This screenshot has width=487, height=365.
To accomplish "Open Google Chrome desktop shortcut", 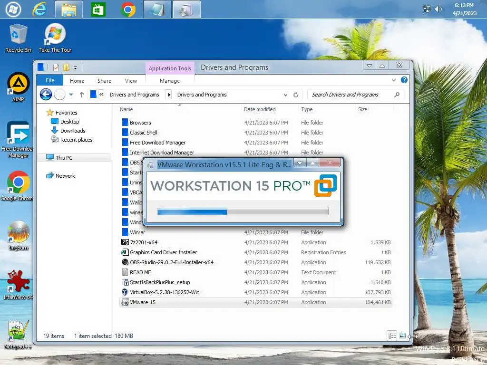I will (x=18, y=186).
